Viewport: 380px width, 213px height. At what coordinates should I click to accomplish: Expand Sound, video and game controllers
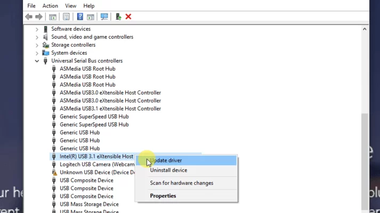tap(37, 37)
